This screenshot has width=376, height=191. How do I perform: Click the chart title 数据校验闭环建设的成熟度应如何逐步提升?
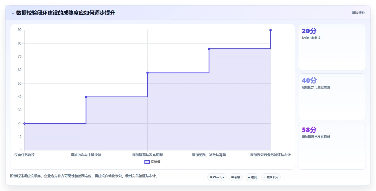pos(66,13)
